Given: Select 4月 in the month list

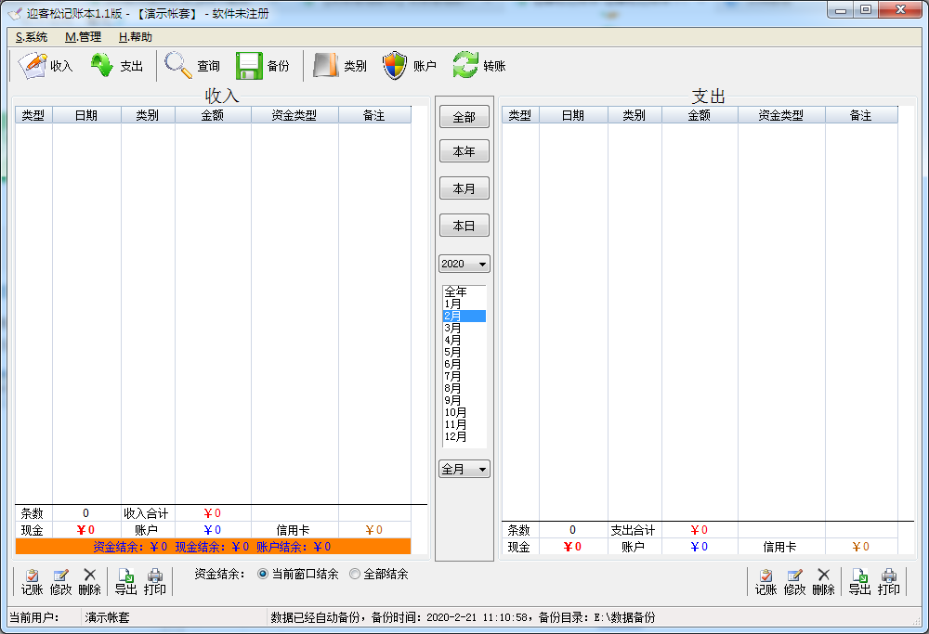Looking at the screenshot, I should click(464, 340).
